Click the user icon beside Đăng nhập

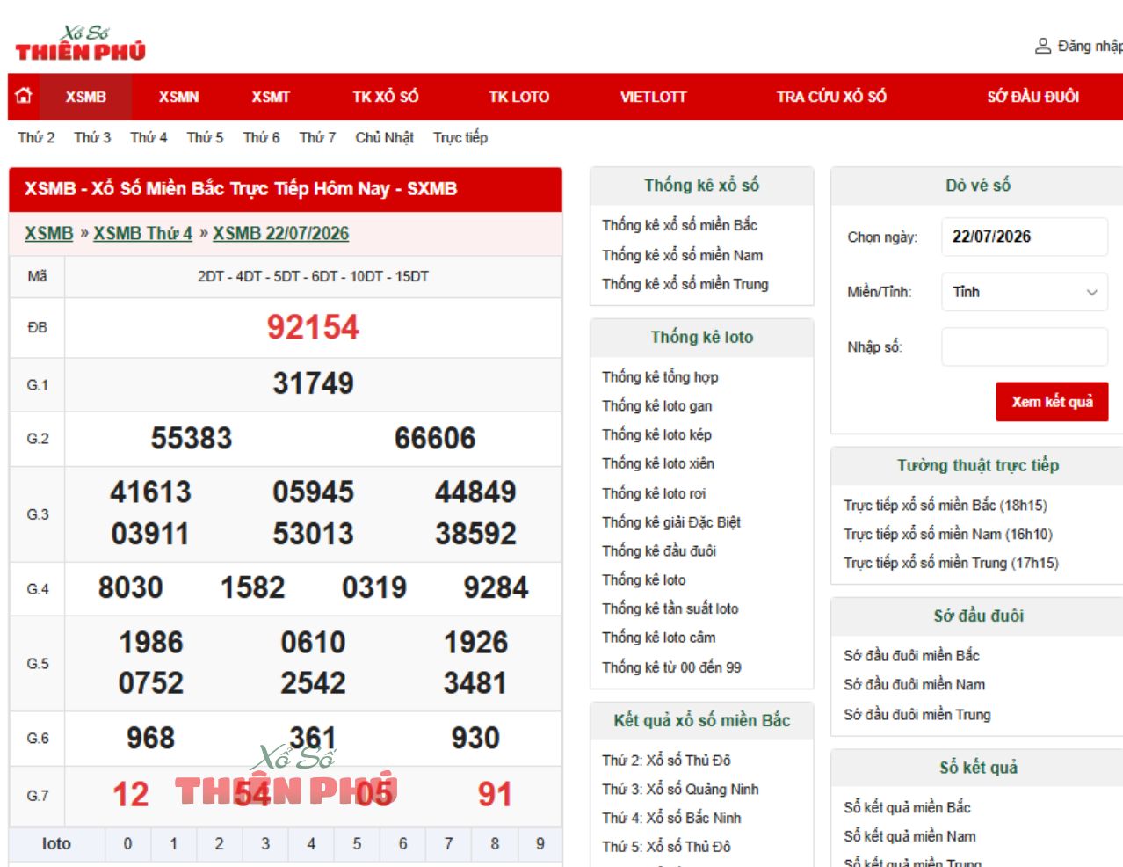tap(1043, 46)
